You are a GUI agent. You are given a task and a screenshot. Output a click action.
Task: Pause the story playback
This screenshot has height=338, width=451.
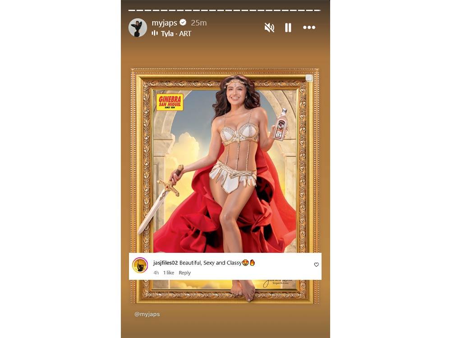tap(288, 27)
